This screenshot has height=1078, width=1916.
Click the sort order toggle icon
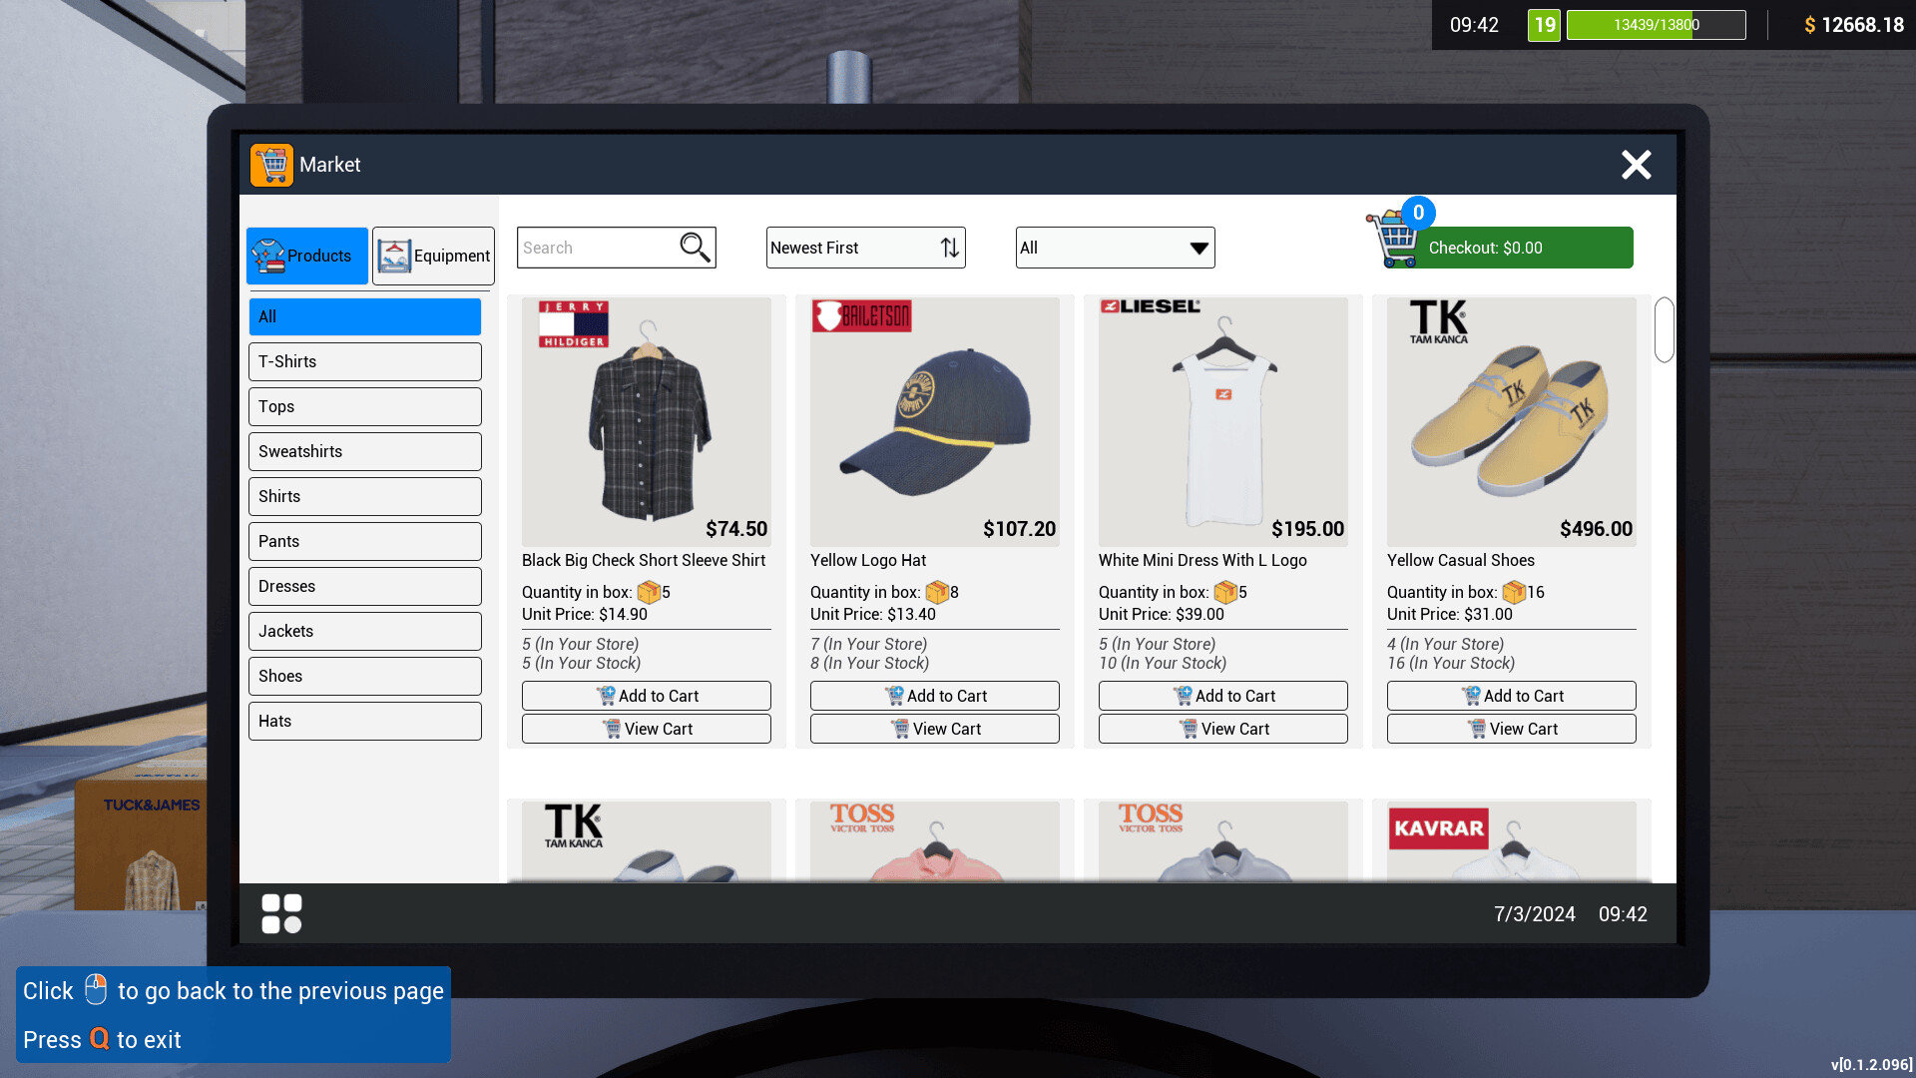945,248
